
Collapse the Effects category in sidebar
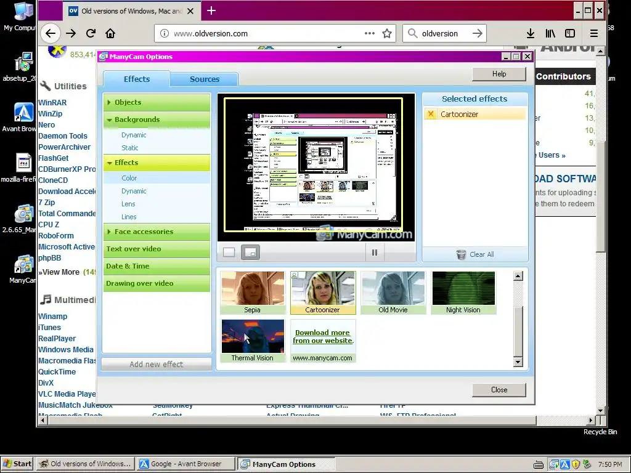coord(157,163)
